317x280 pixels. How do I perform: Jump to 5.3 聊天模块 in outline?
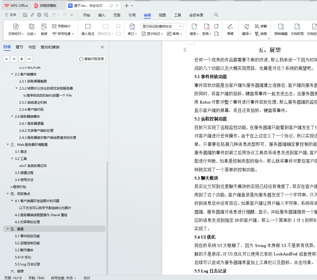click(x=24, y=250)
